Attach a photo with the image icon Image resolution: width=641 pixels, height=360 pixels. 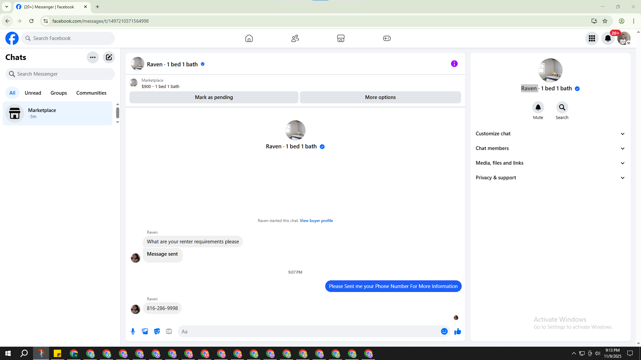coord(145,331)
